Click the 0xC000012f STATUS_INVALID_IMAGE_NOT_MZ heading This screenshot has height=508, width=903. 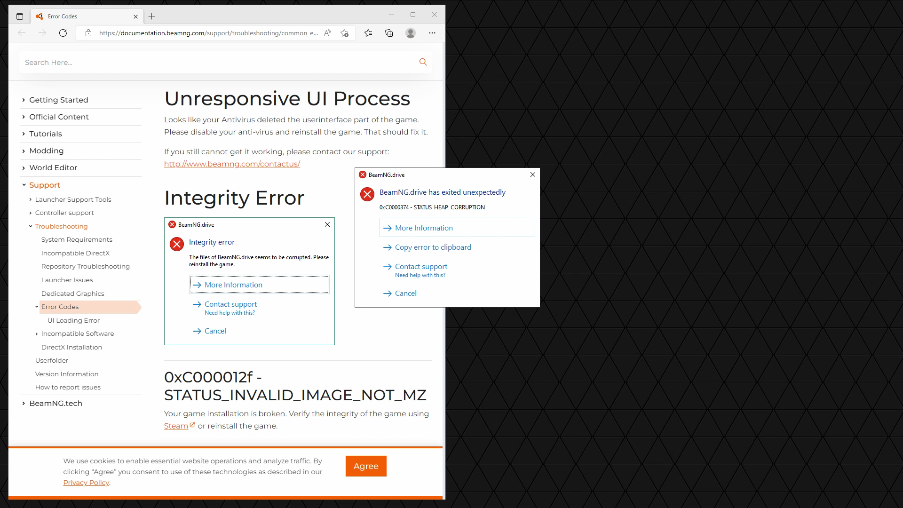coord(295,386)
